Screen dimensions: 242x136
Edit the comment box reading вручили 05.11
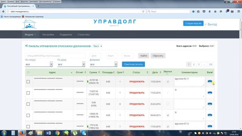189,82
